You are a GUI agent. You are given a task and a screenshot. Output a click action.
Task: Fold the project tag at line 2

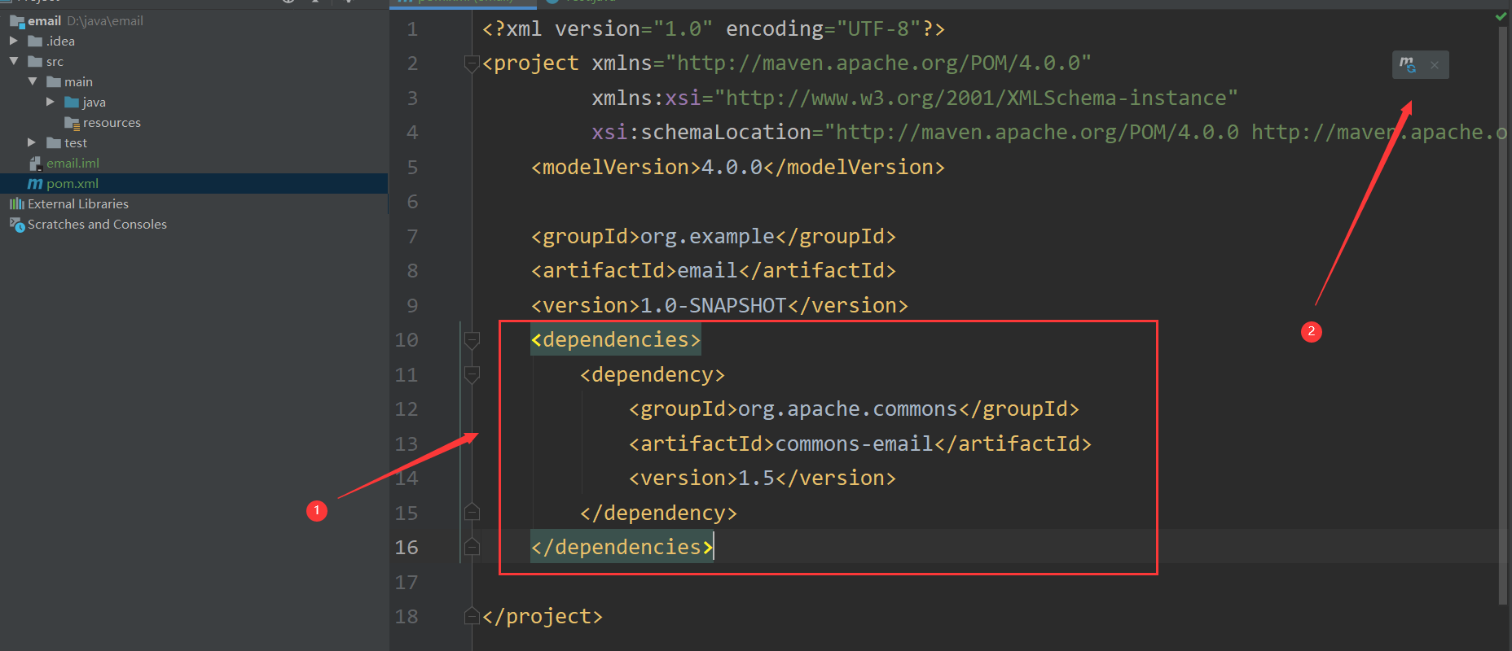point(472,63)
